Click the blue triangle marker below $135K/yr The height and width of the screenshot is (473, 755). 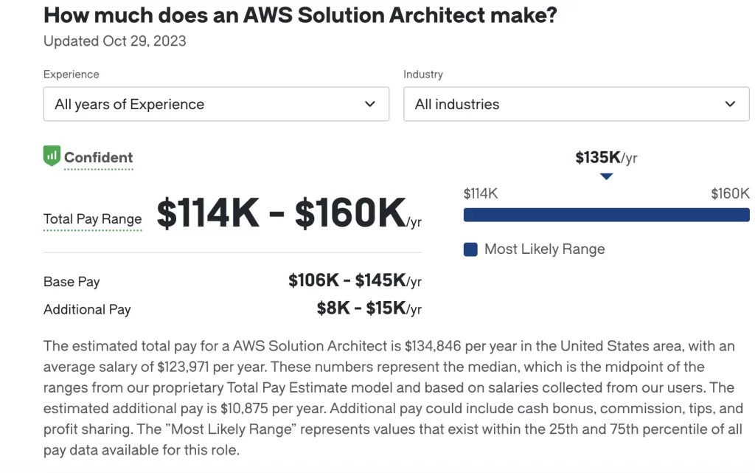point(606,176)
